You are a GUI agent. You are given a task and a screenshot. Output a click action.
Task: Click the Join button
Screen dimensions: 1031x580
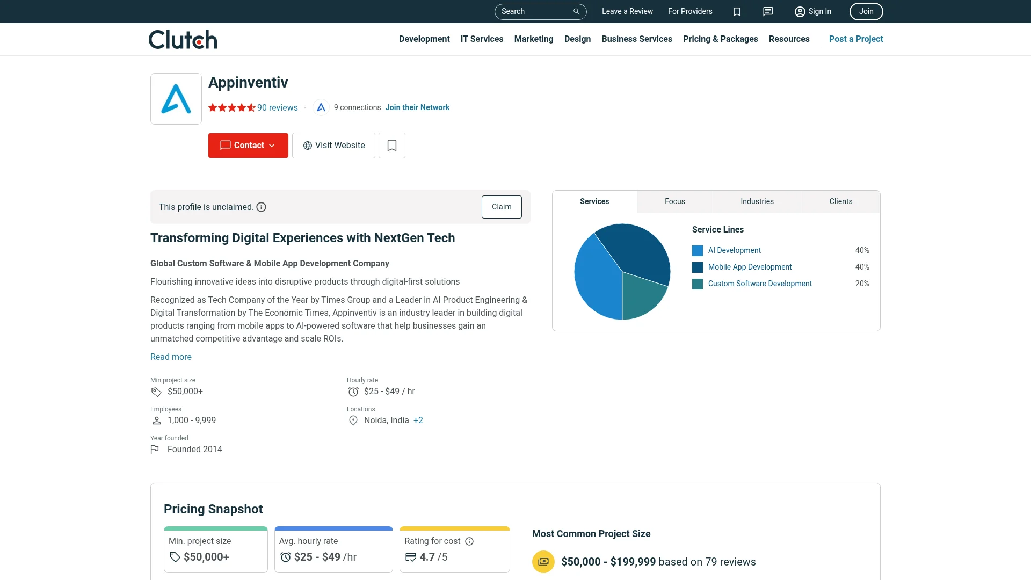(x=866, y=11)
